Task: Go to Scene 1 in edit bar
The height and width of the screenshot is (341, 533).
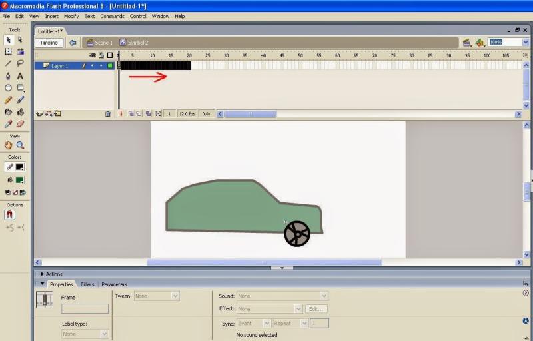Action: click(99, 43)
